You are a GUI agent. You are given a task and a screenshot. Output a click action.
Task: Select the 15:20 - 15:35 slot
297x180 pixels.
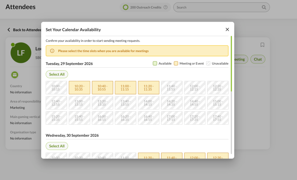click(x=56, y=118)
